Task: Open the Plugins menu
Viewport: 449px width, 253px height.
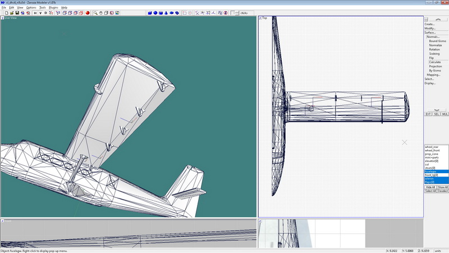Action: coord(53,7)
